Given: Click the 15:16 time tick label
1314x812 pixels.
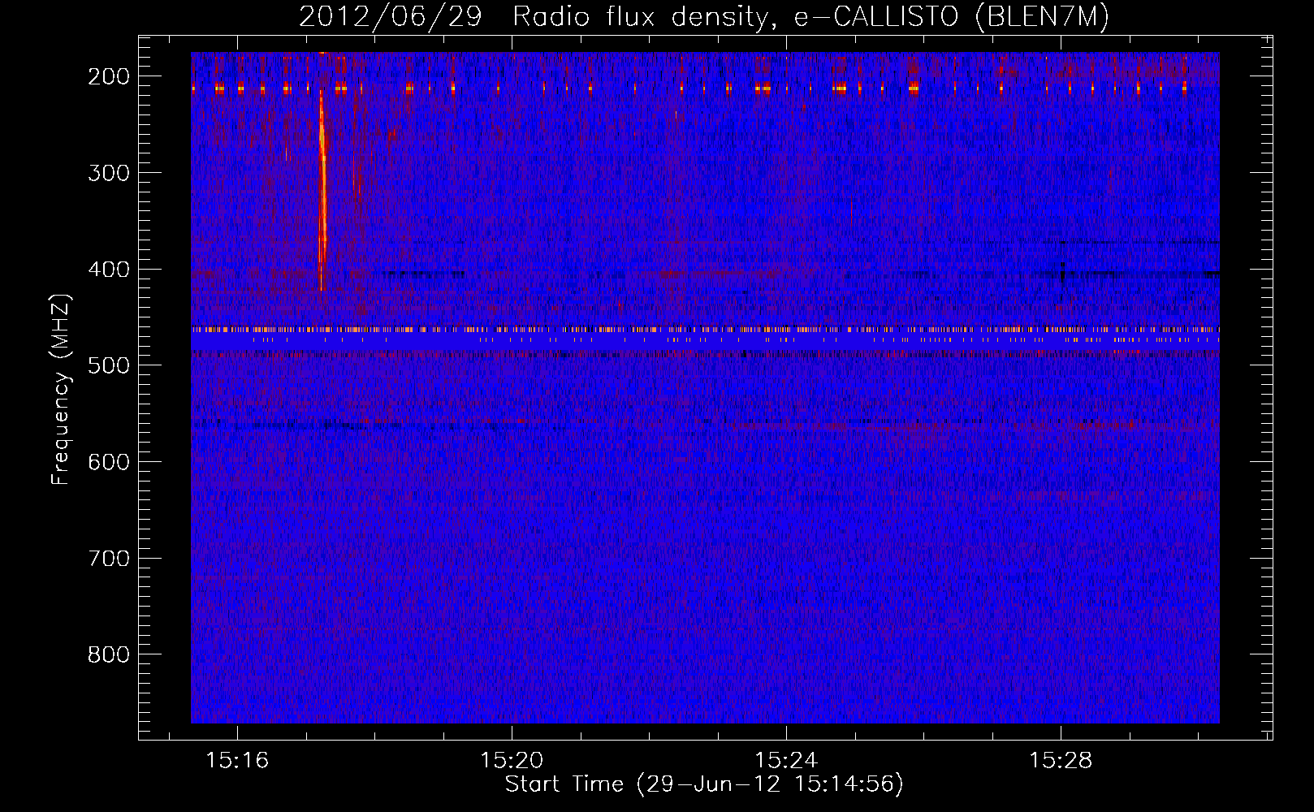Looking at the screenshot, I should tap(237, 760).
